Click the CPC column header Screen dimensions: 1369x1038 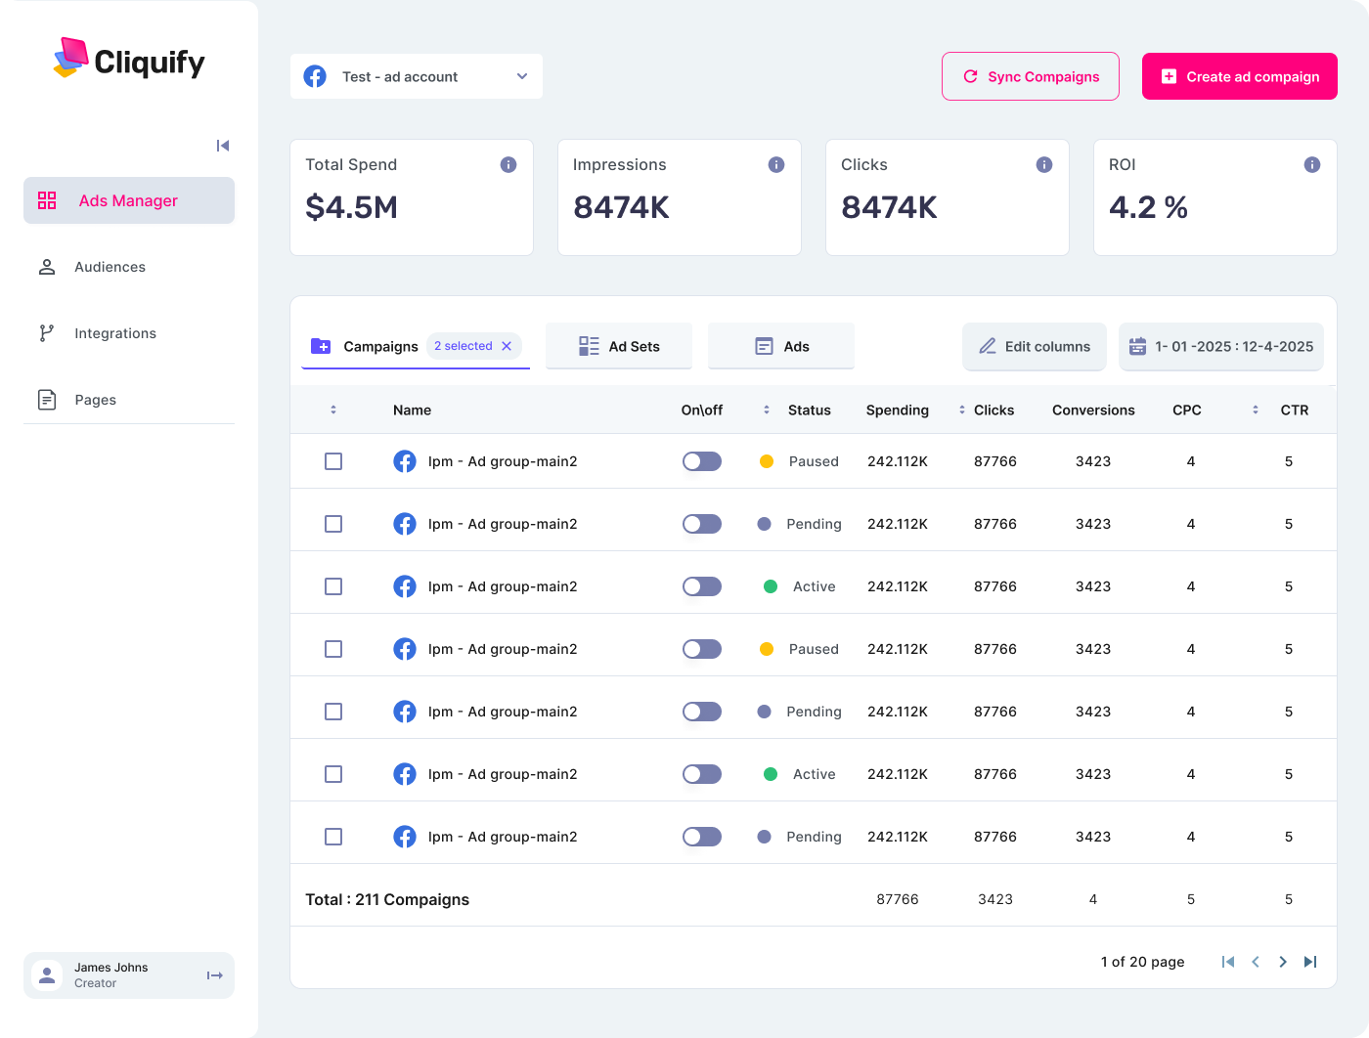1187,410
